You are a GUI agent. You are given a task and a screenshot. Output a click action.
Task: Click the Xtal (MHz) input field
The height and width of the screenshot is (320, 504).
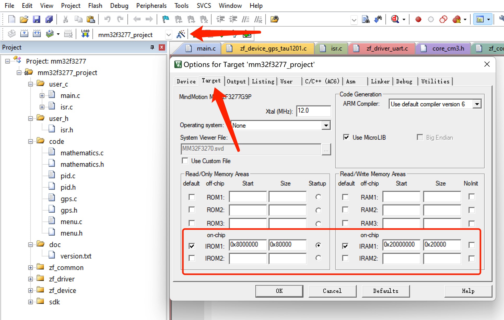coord(313,111)
